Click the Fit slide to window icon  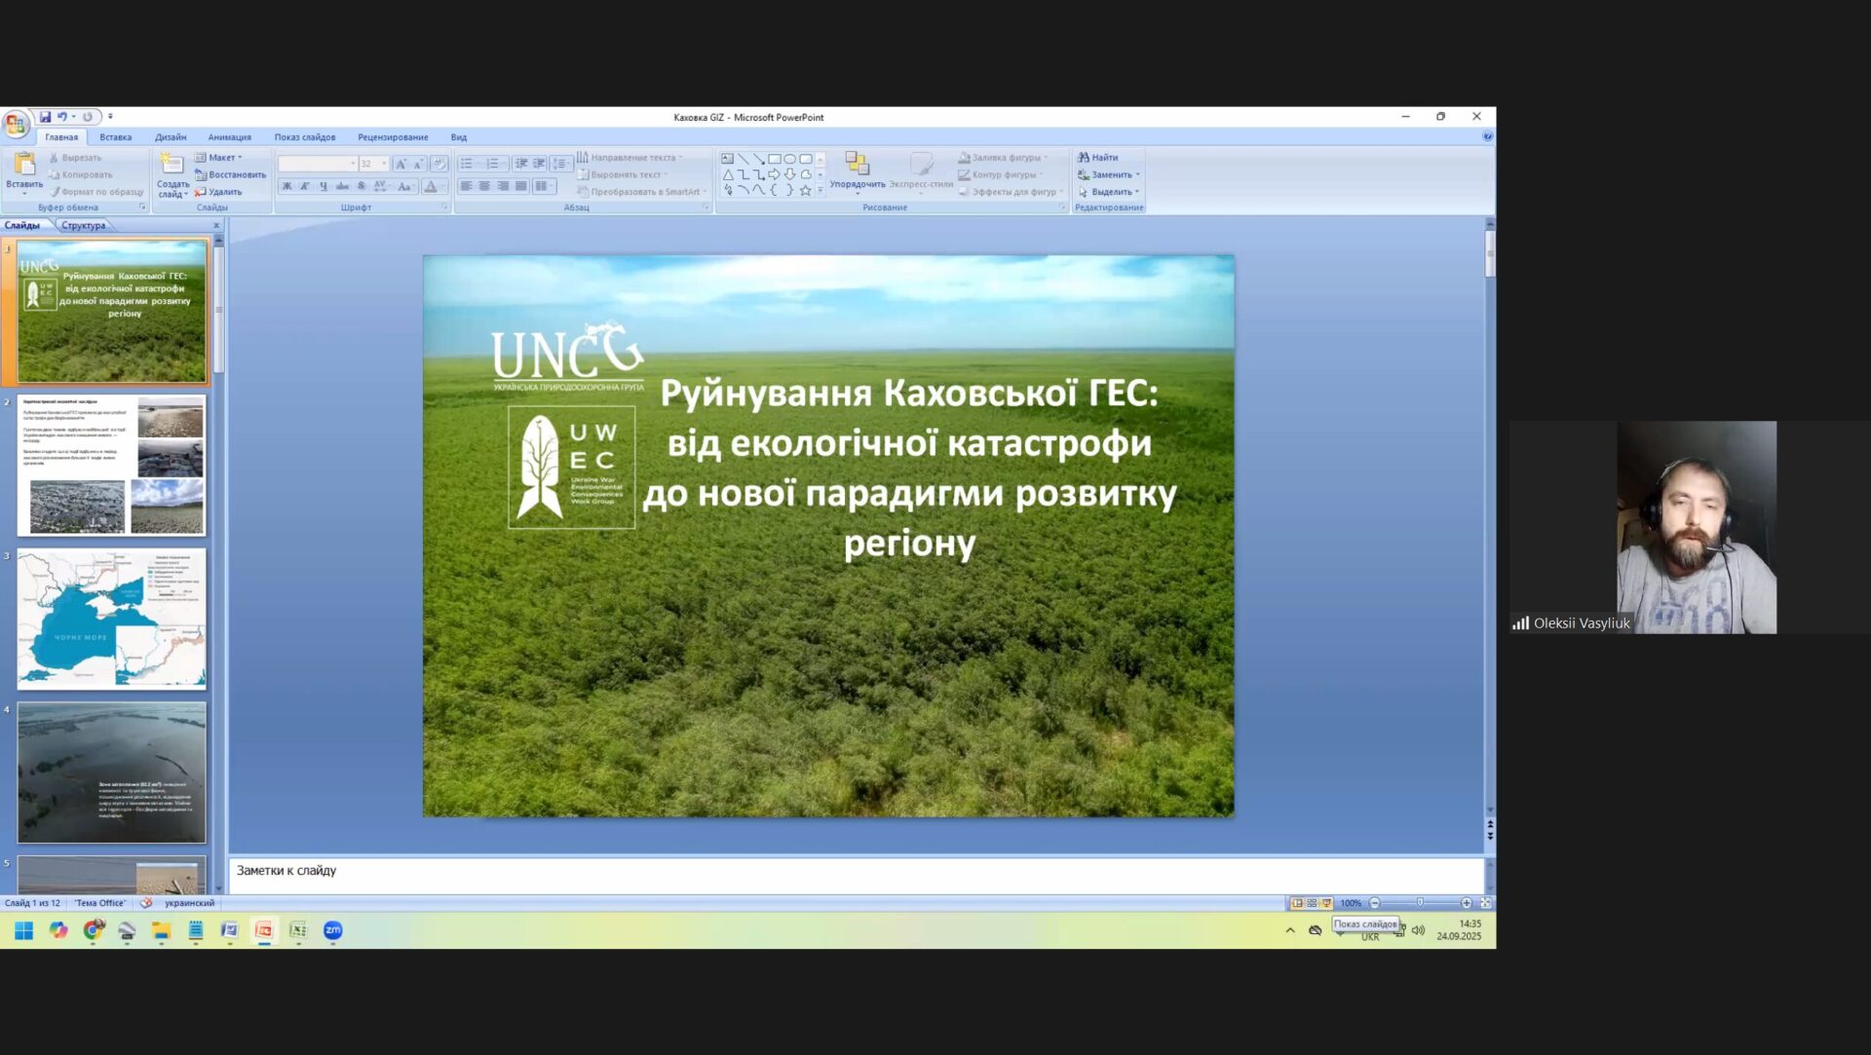tap(1486, 904)
